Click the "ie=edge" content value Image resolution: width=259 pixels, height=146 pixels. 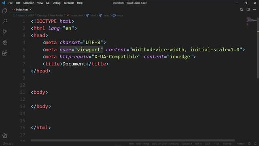coord(180,57)
